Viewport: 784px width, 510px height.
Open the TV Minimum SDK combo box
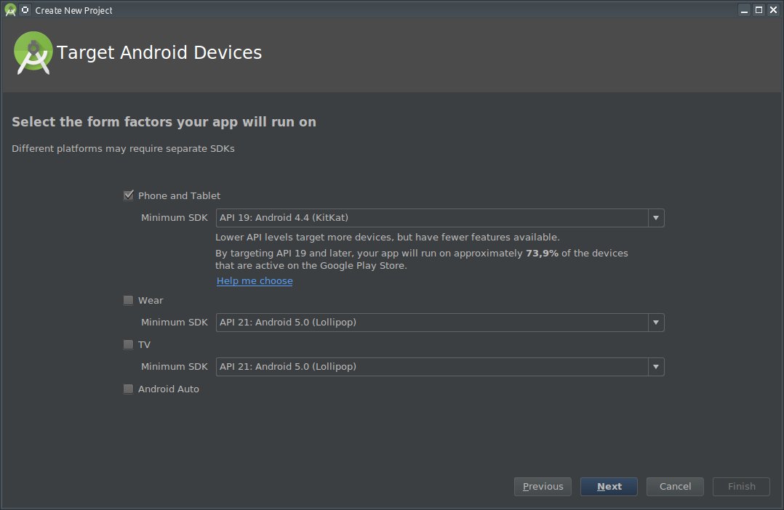(439, 367)
